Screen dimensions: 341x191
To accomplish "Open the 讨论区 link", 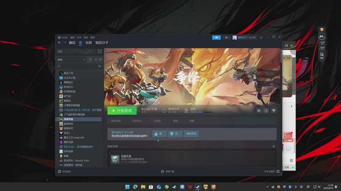I will (x=157, y=121).
